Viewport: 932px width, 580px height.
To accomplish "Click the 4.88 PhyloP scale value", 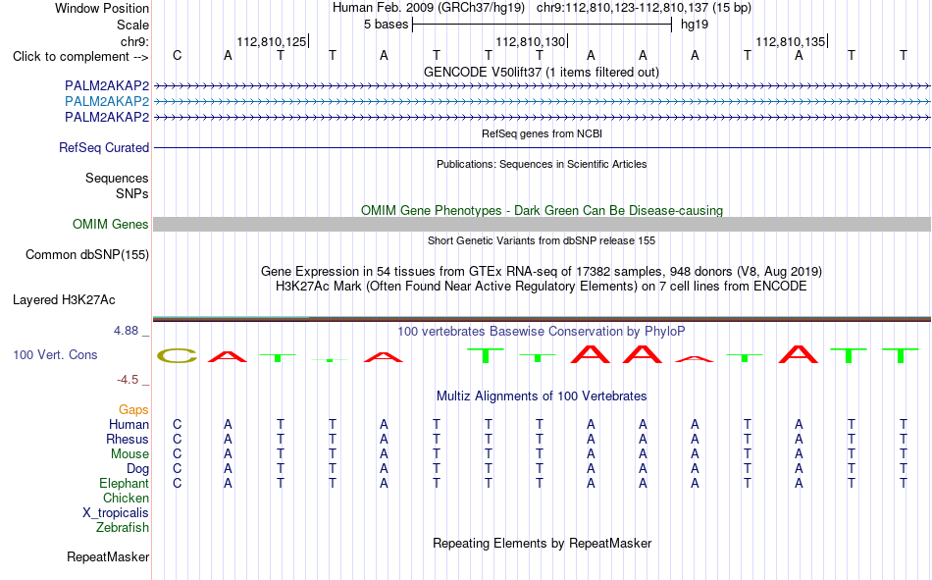I will click(127, 331).
